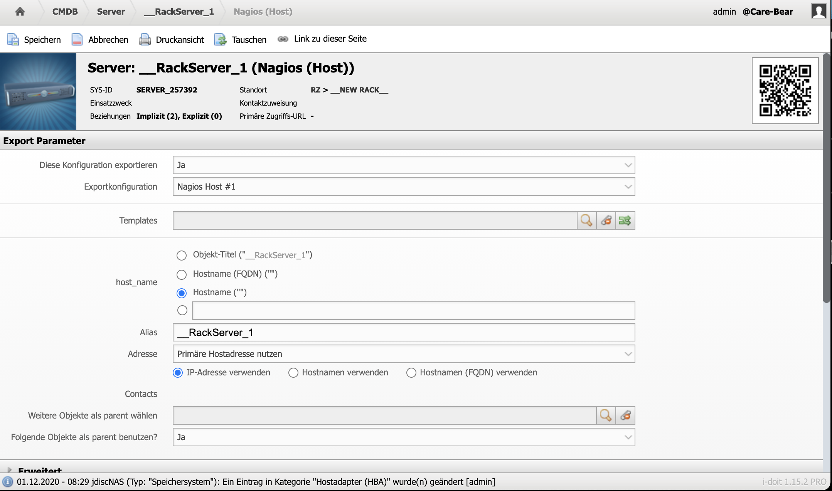832x491 pixels.
Task: Click the Export Parameter heading
Action: click(44, 141)
